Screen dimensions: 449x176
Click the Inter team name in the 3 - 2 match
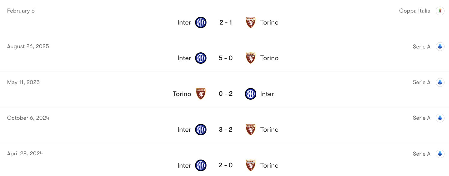(184, 130)
